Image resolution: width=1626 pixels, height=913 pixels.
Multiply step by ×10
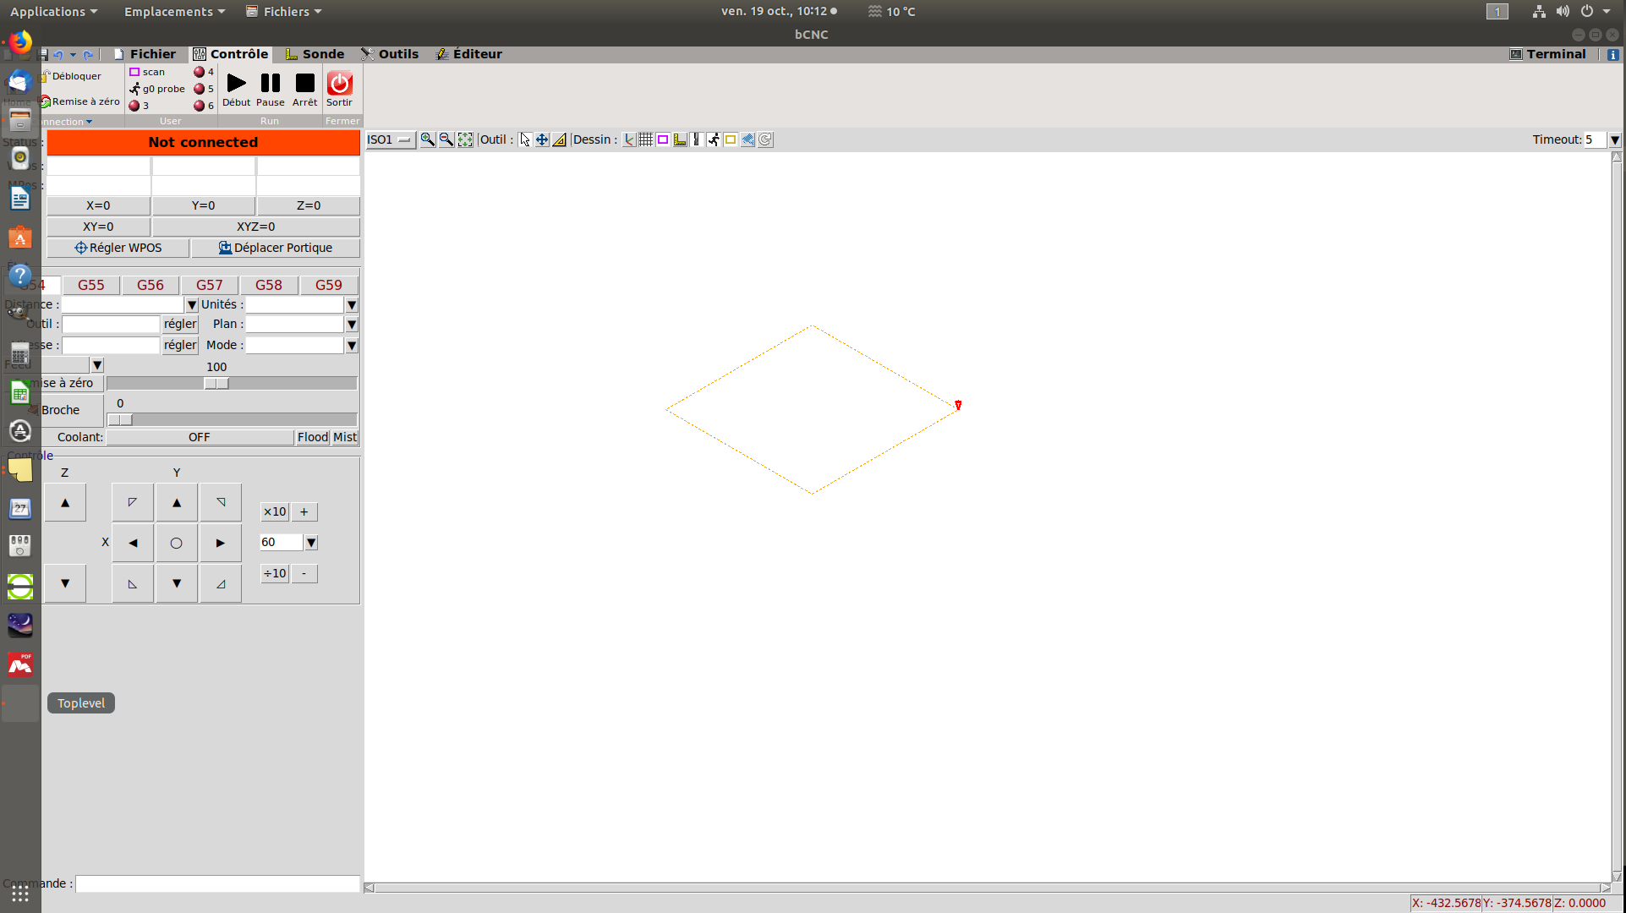pyautogui.click(x=274, y=511)
